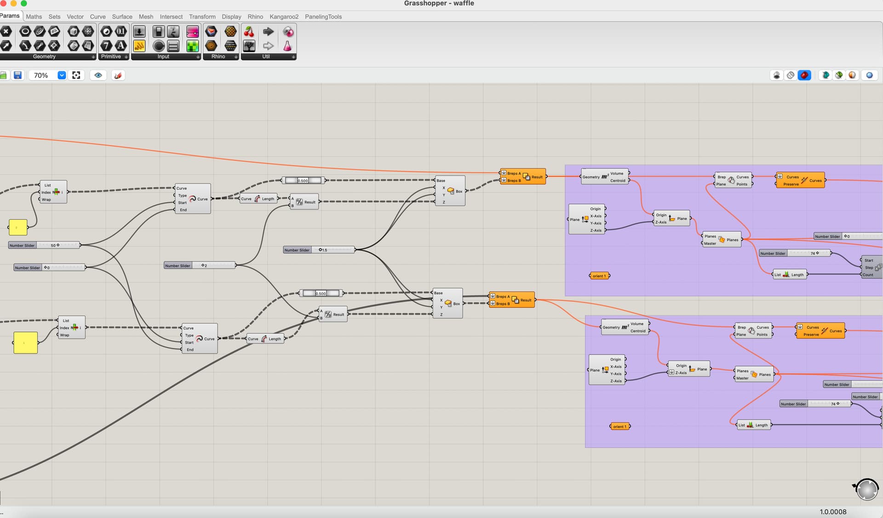This screenshot has height=518, width=883.
Task: Open the 70% zoom dropdown arrow
Action: coord(62,75)
